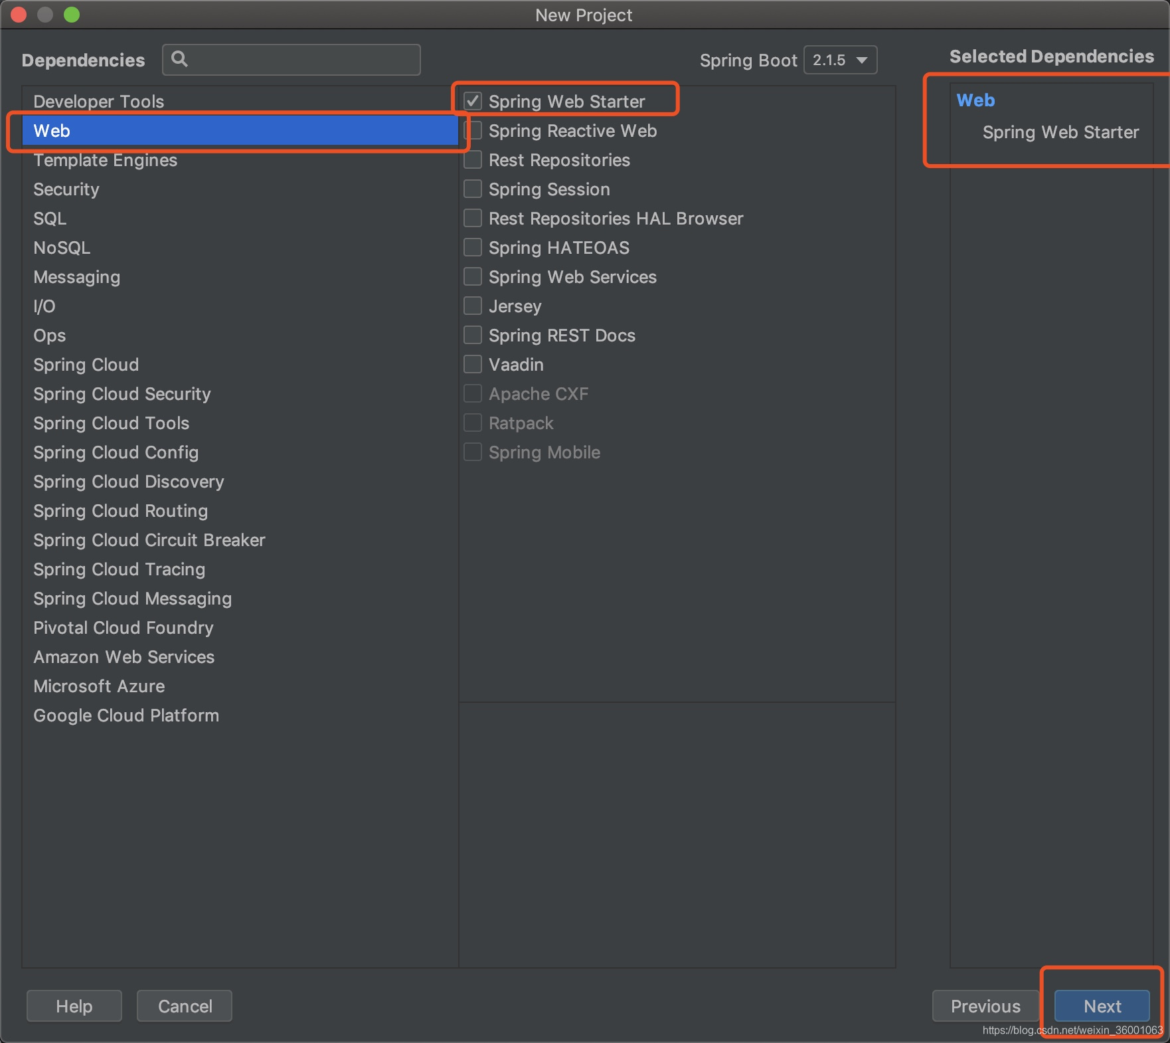Select the Google Cloud Platform category
The height and width of the screenshot is (1043, 1170).
coord(240,715)
